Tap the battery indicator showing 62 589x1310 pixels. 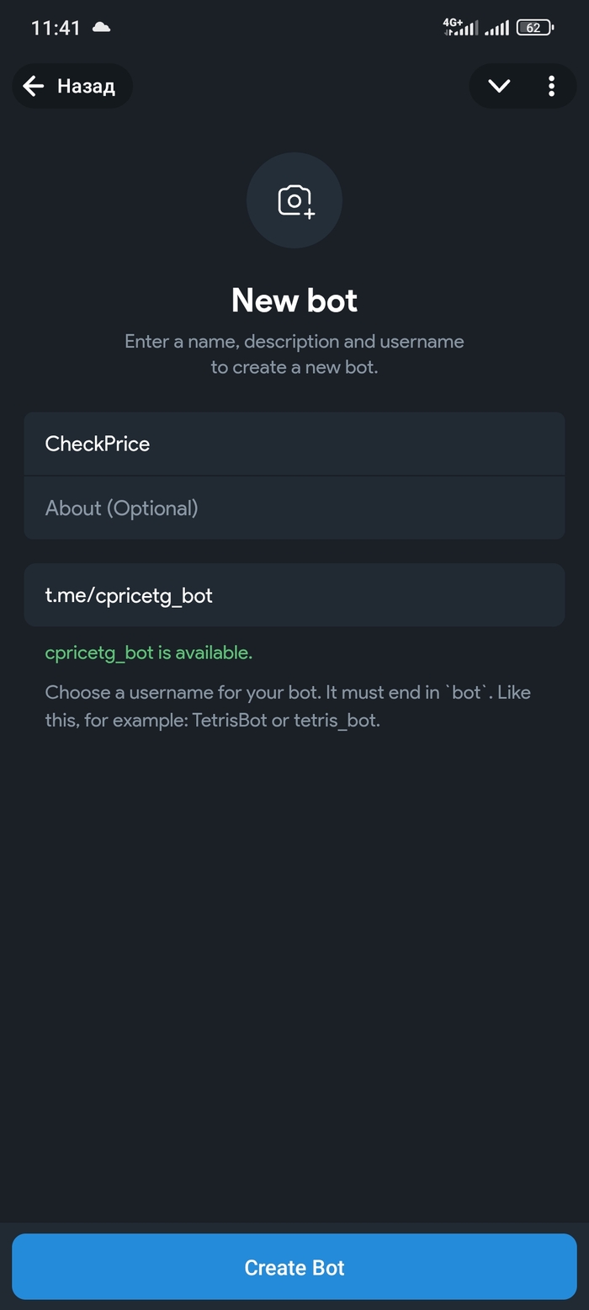(x=534, y=28)
